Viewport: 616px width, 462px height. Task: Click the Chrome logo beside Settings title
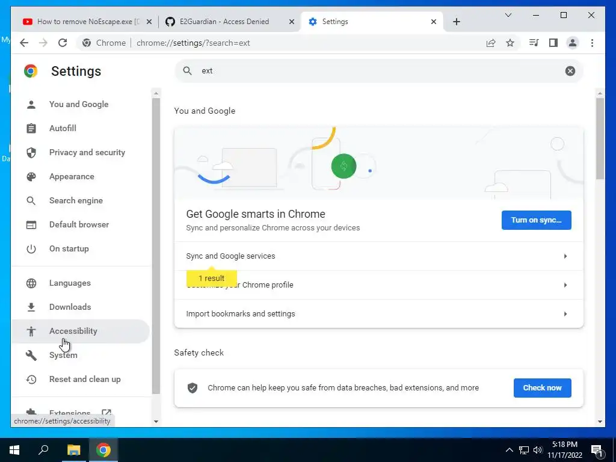click(x=31, y=71)
